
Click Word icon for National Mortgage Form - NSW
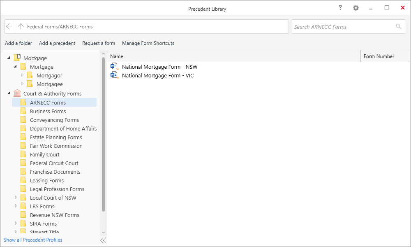114,66
